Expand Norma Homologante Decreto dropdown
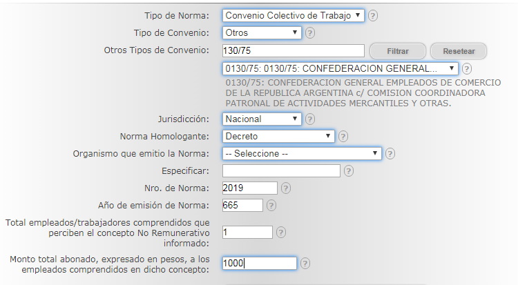The height and width of the screenshot is (285, 518). (x=278, y=136)
